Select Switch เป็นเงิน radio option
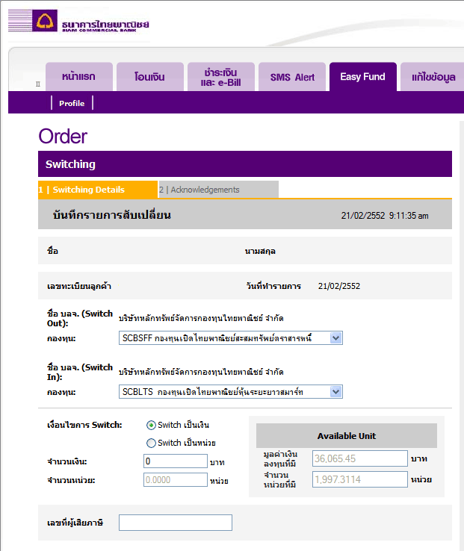The width and height of the screenshot is (464, 551). point(151,426)
